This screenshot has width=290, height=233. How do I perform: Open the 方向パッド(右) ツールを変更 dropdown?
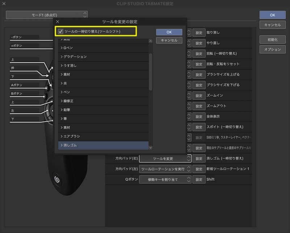coord(165,159)
